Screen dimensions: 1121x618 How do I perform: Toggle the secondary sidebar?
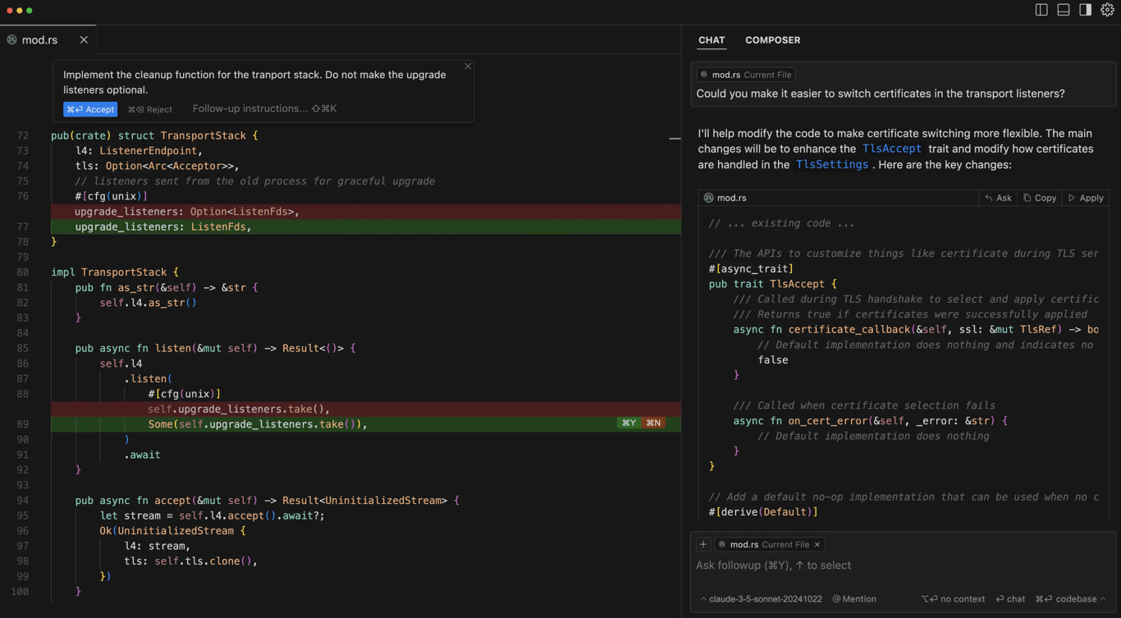pyautogui.click(x=1085, y=9)
